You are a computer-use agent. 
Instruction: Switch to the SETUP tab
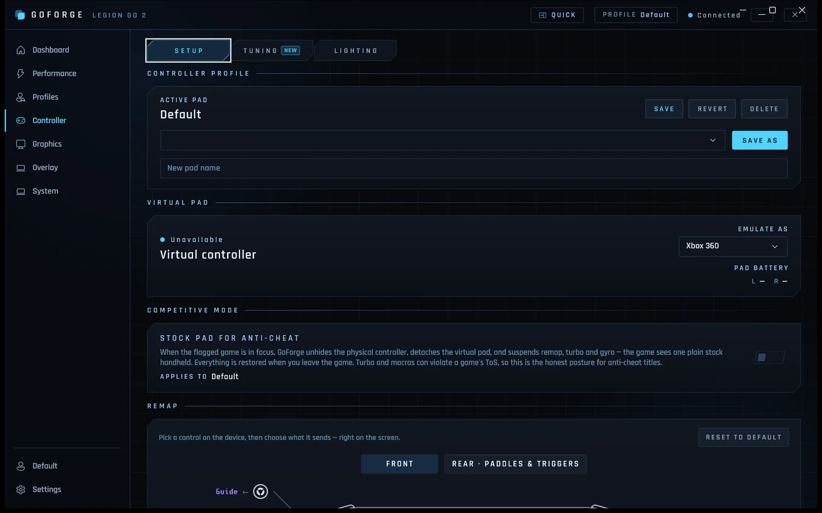(189, 50)
